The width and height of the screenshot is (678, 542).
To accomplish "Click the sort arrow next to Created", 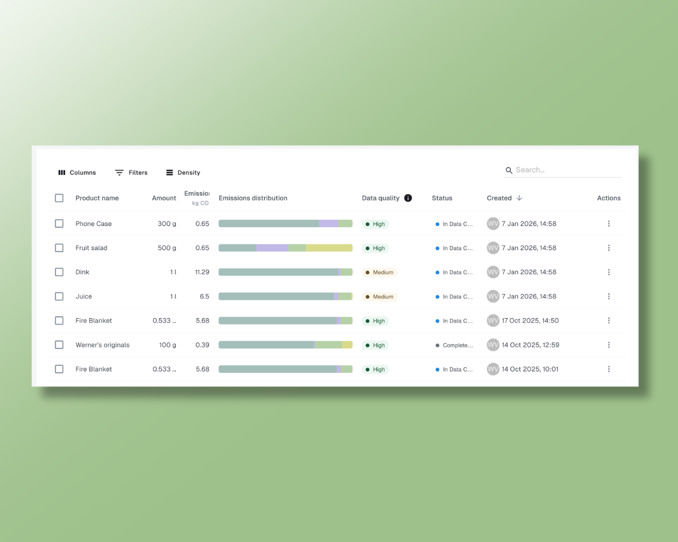I will point(519,198).
